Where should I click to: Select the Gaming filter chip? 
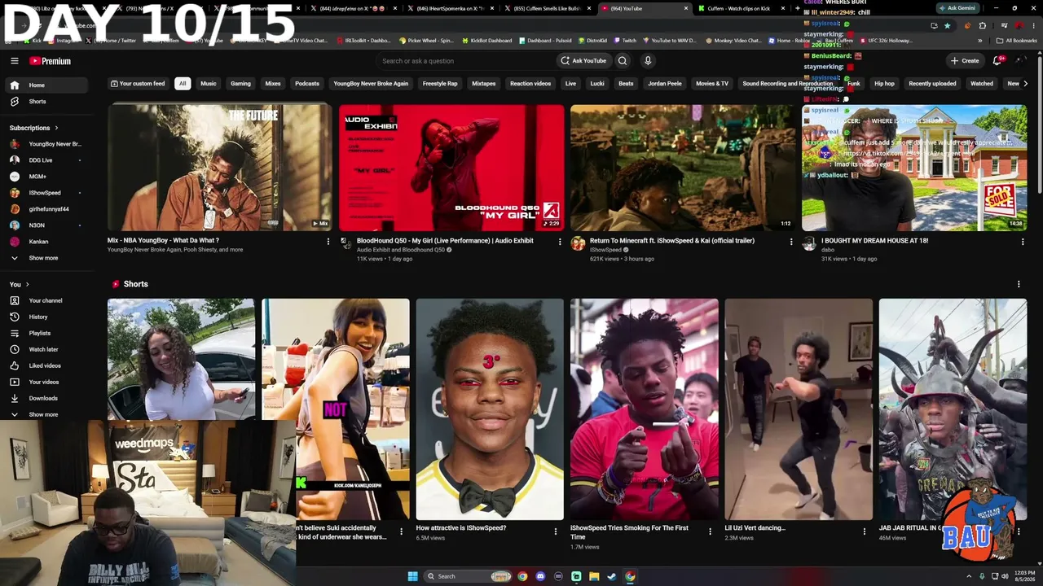tap(240, 84)
